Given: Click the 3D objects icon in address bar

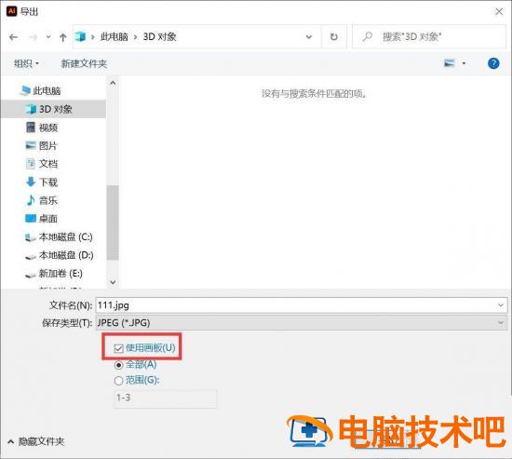Looking at the screenshot, I should (x=80, y=36).
